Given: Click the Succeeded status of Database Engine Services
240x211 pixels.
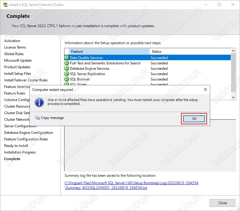Looking at the screenshot, I should (159, 69).
